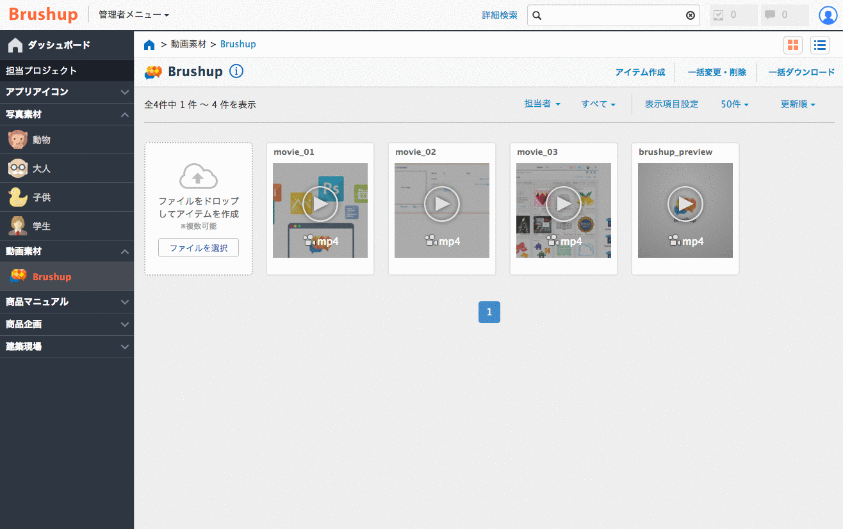Click the movie_01 title text
Image resolution: width=843 pixels, height=529 pixels.
pyautogui.click(x=294, y=152)
